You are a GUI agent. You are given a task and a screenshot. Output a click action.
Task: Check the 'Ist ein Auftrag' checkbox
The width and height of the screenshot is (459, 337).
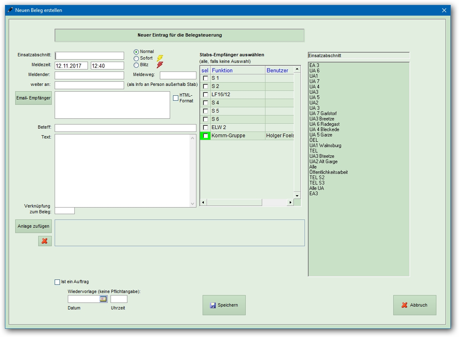pos(58,282)
